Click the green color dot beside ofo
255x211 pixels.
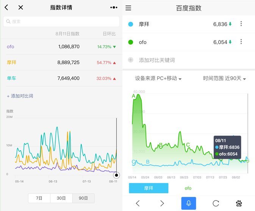[x=131, y=42]
